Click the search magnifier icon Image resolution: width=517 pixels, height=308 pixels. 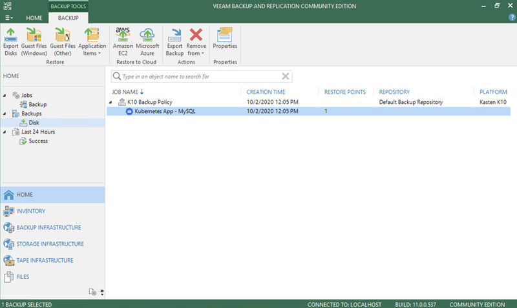coord(117,76)
